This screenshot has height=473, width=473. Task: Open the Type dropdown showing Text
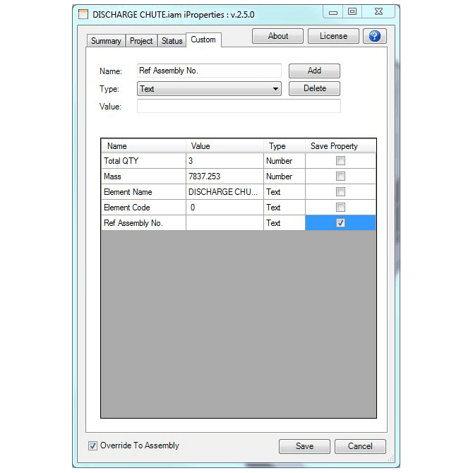pyautogui.click(x=209, y=89)
